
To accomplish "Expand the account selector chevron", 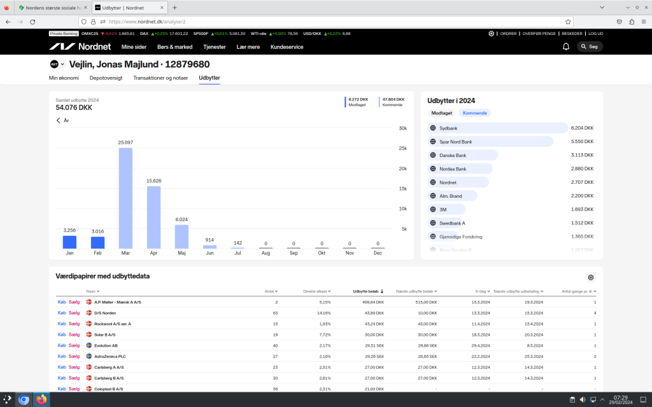I will click(62, 64).
